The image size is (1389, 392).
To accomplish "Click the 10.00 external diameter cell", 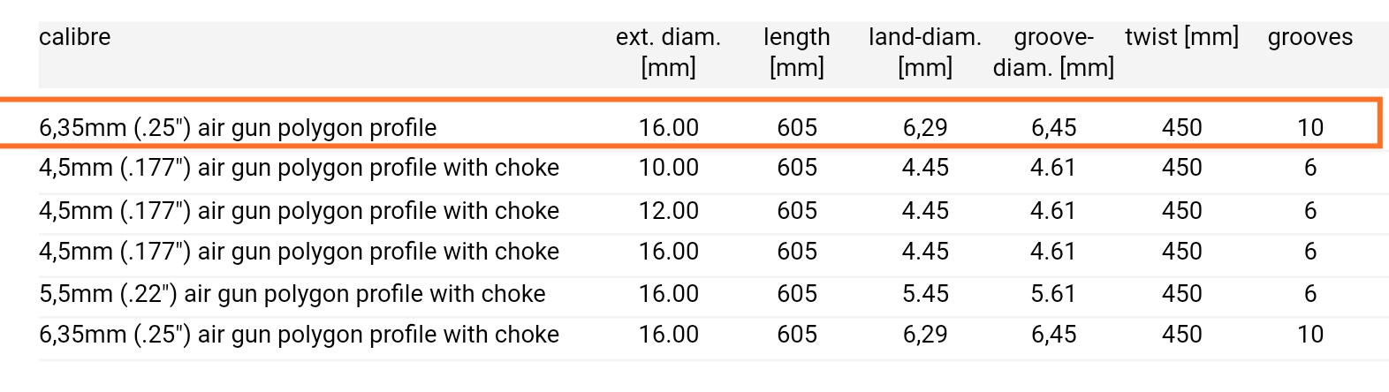I will point(668,168).
